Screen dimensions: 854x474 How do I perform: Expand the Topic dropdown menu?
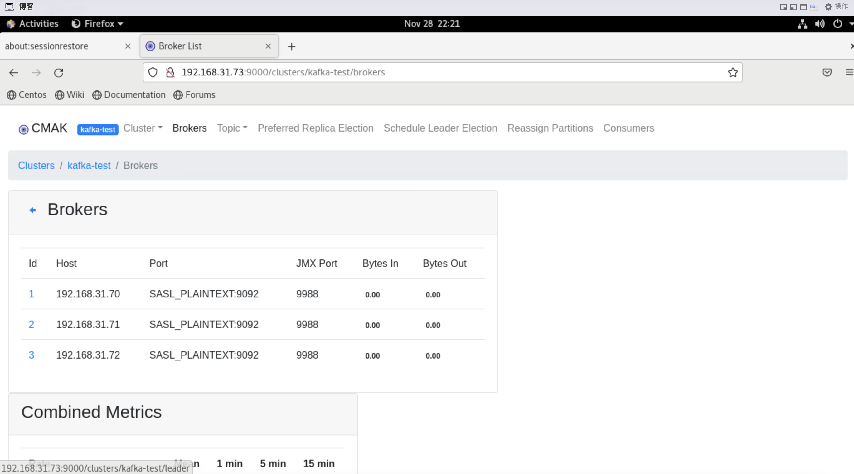tap(232, 128)
